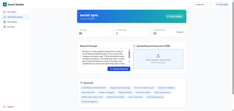Go to Show Papers page
The image size is (234, 111).
tap(15, 22)
